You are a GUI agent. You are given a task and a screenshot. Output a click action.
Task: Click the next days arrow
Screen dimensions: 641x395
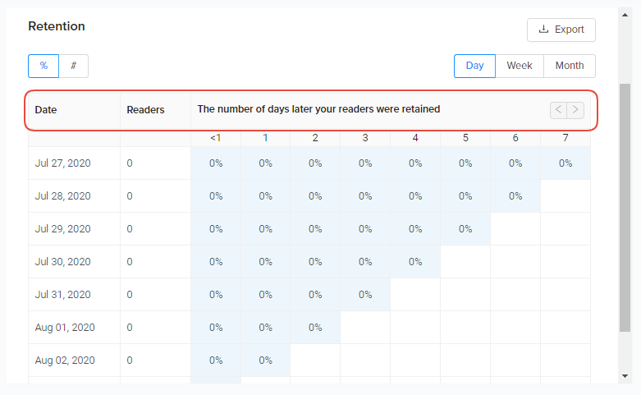coord(575,109)
